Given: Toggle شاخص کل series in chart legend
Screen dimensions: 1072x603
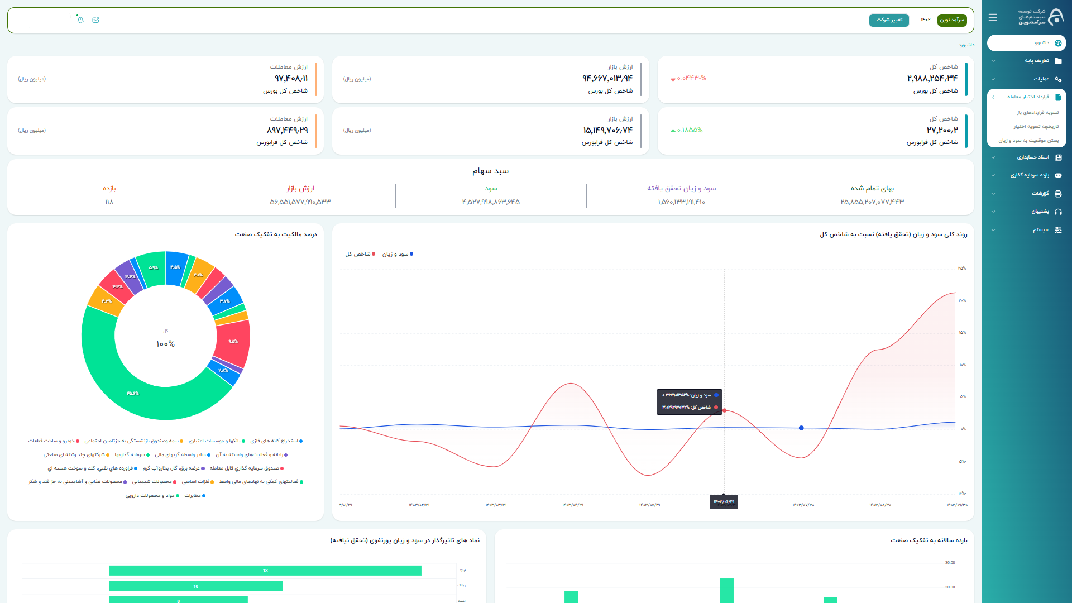Looking at the screenshot, I should pyautogui.click(x=360, y=254).
